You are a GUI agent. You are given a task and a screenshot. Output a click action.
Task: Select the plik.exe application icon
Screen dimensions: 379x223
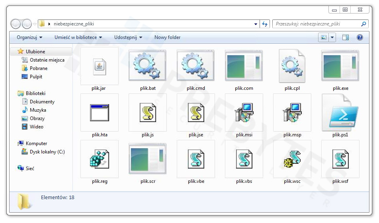coord(340,66)
